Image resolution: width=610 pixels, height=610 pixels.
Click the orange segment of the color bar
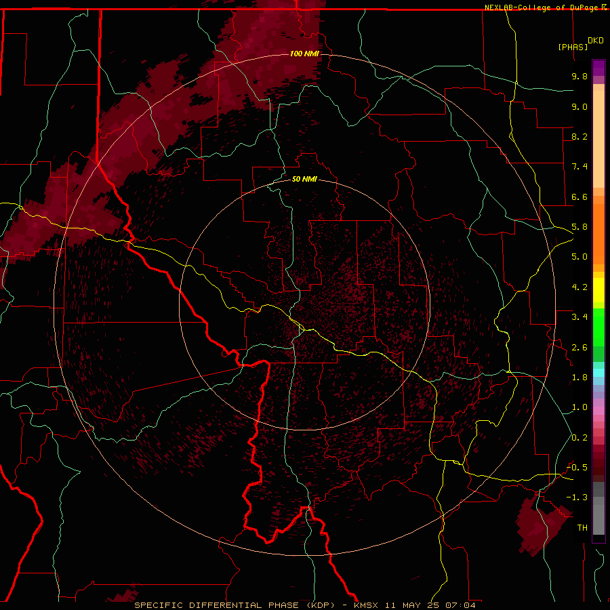click(598, 233)
